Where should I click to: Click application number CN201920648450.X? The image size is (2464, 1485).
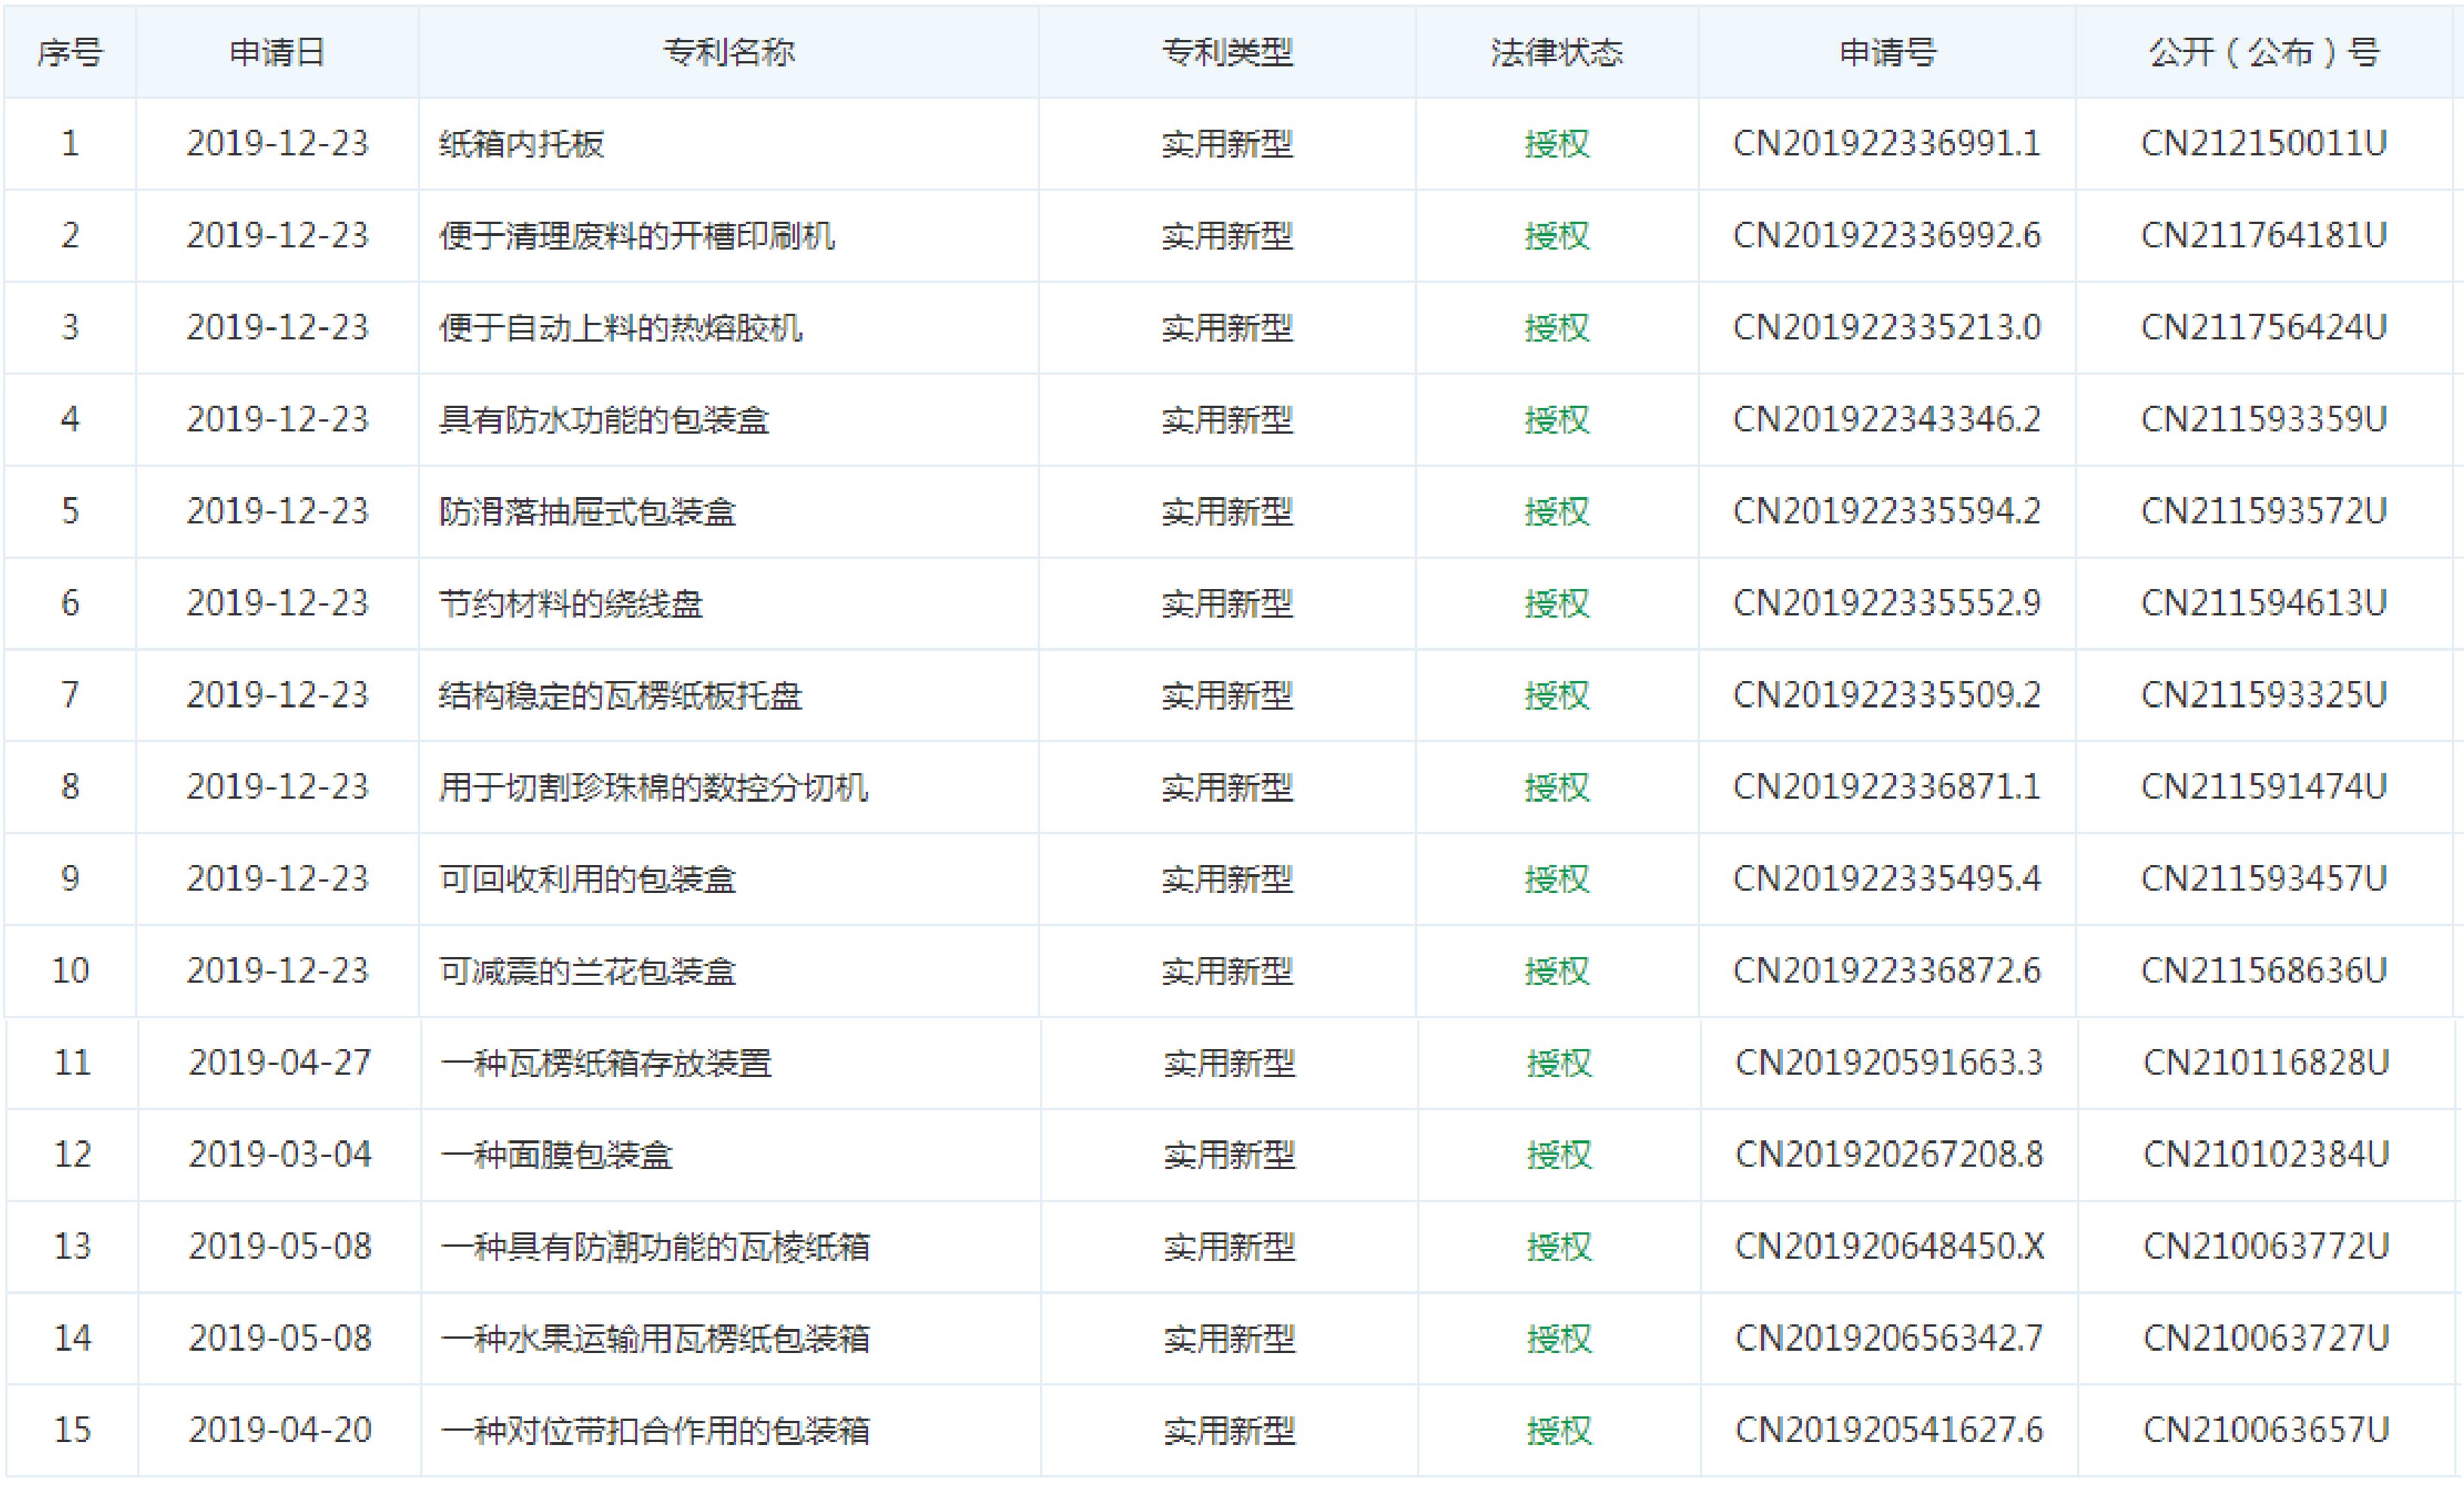(1889, 1247)
